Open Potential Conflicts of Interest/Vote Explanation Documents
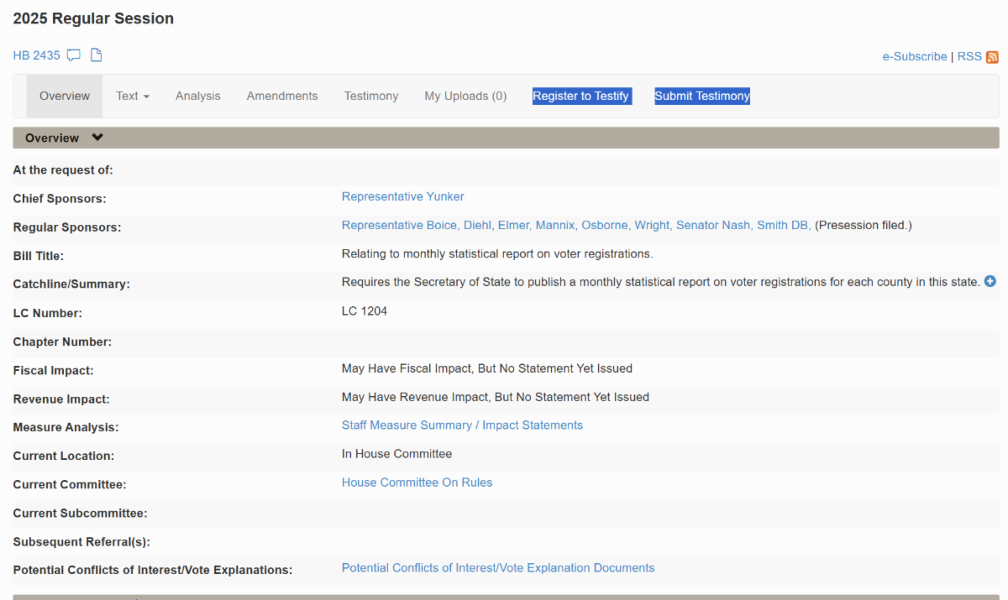 pos(497,568)
